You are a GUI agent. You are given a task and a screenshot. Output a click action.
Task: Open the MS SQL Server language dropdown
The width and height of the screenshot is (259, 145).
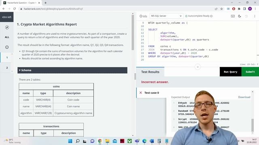click(166, 16)
